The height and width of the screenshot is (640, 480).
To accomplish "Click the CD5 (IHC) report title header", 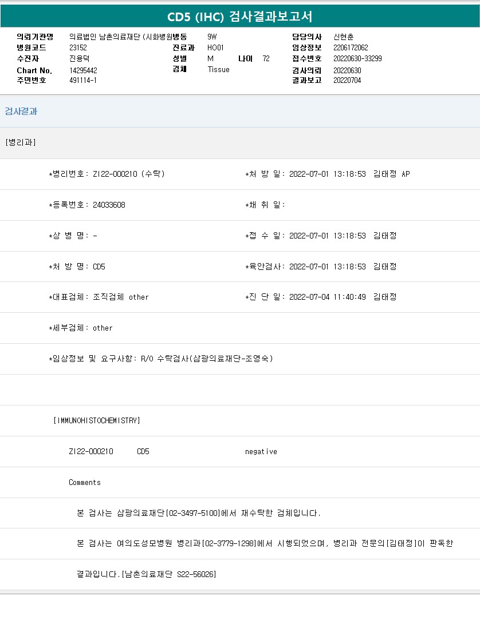I will click(x=240, y=16).
